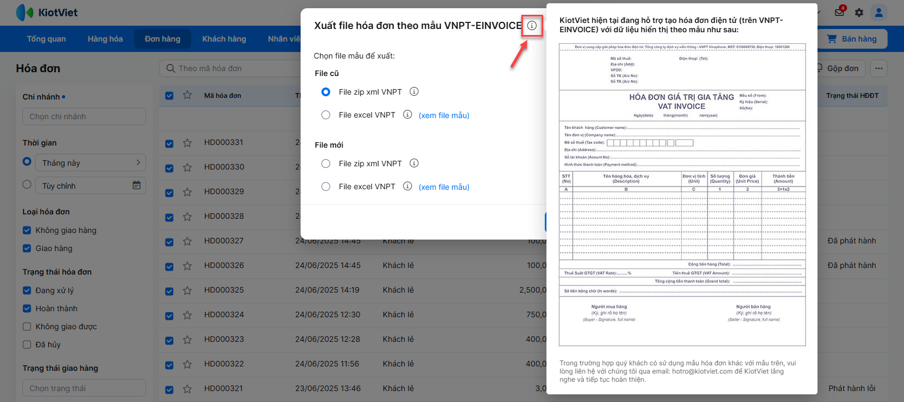
Task: Toggle select-all checkbox in table header
Action: pos(169,96)
